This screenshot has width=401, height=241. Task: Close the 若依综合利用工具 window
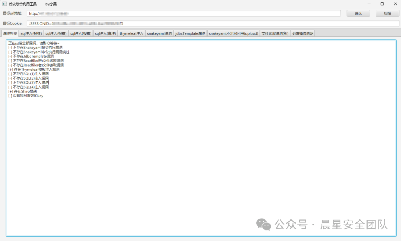tap(394, 4)
